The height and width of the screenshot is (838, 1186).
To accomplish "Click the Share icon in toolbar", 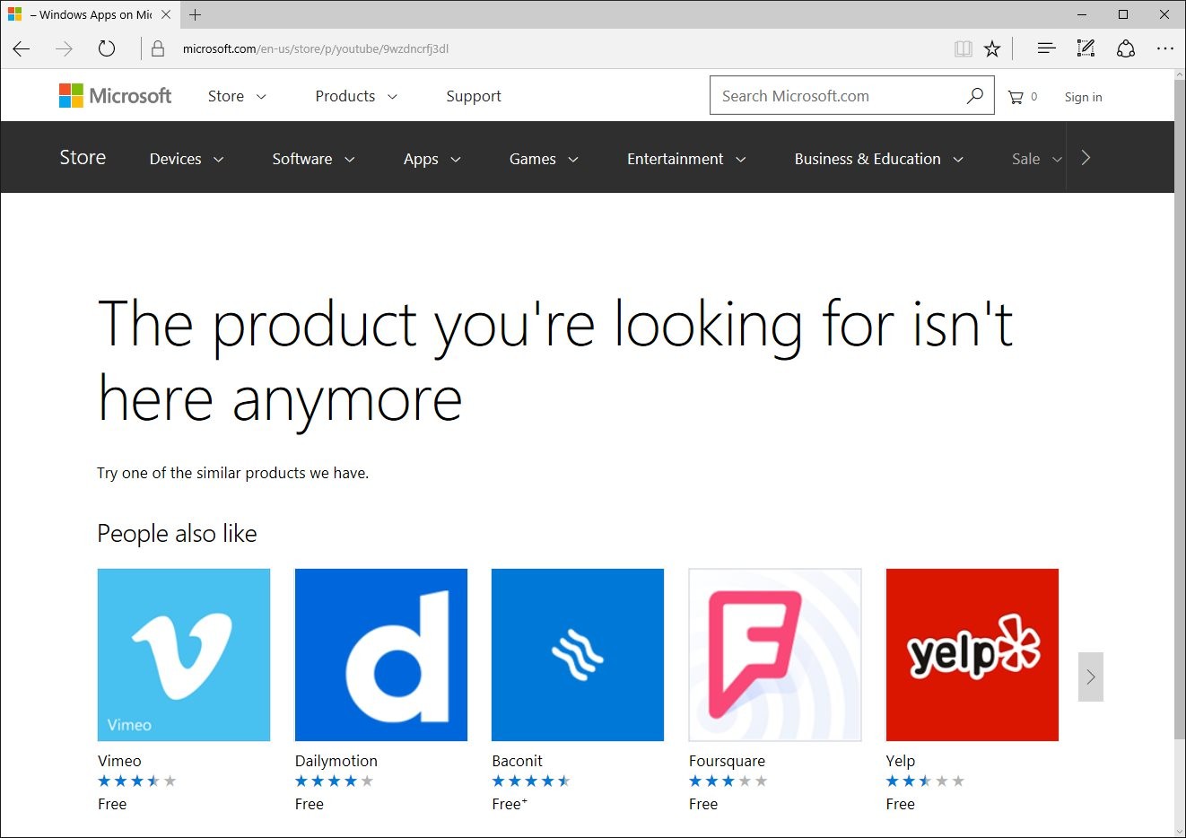I will click(x=1126, y=48).
